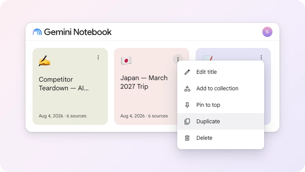
Task: Click the Gemini Notebook rainbow logo icon
Action: pos(37,32)
